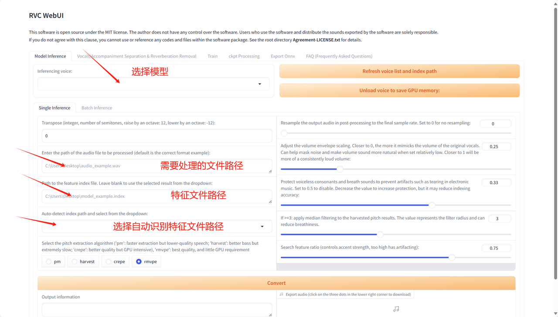
Task: Open the Inferencing voice dropdown
Action: (153, 84)
